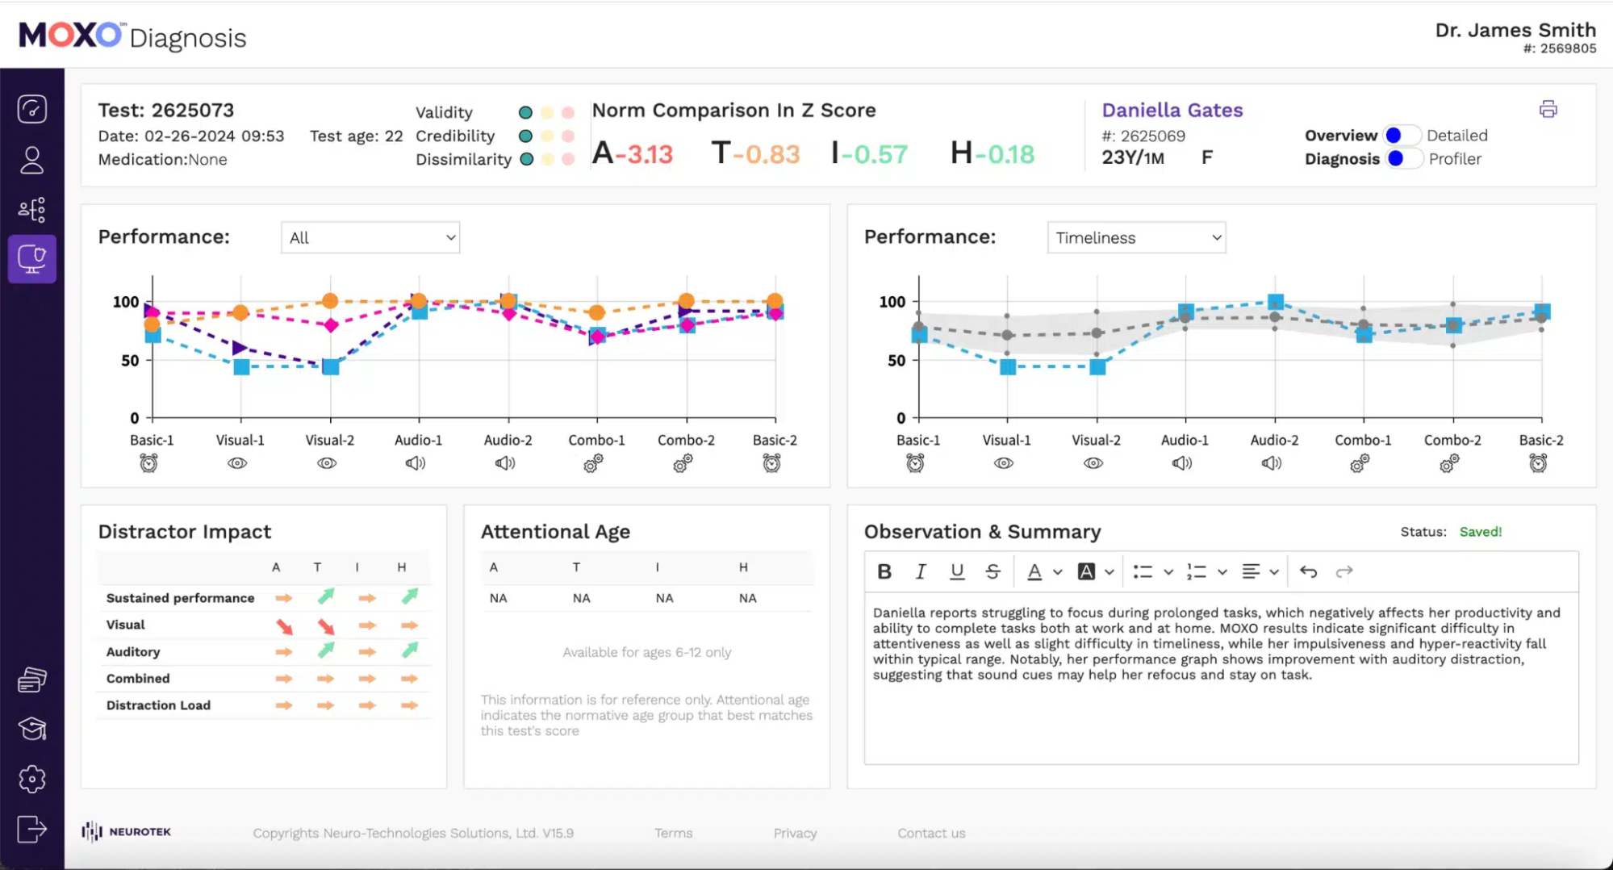Open Daniella Gates patient link

(x=1173, y=110)
